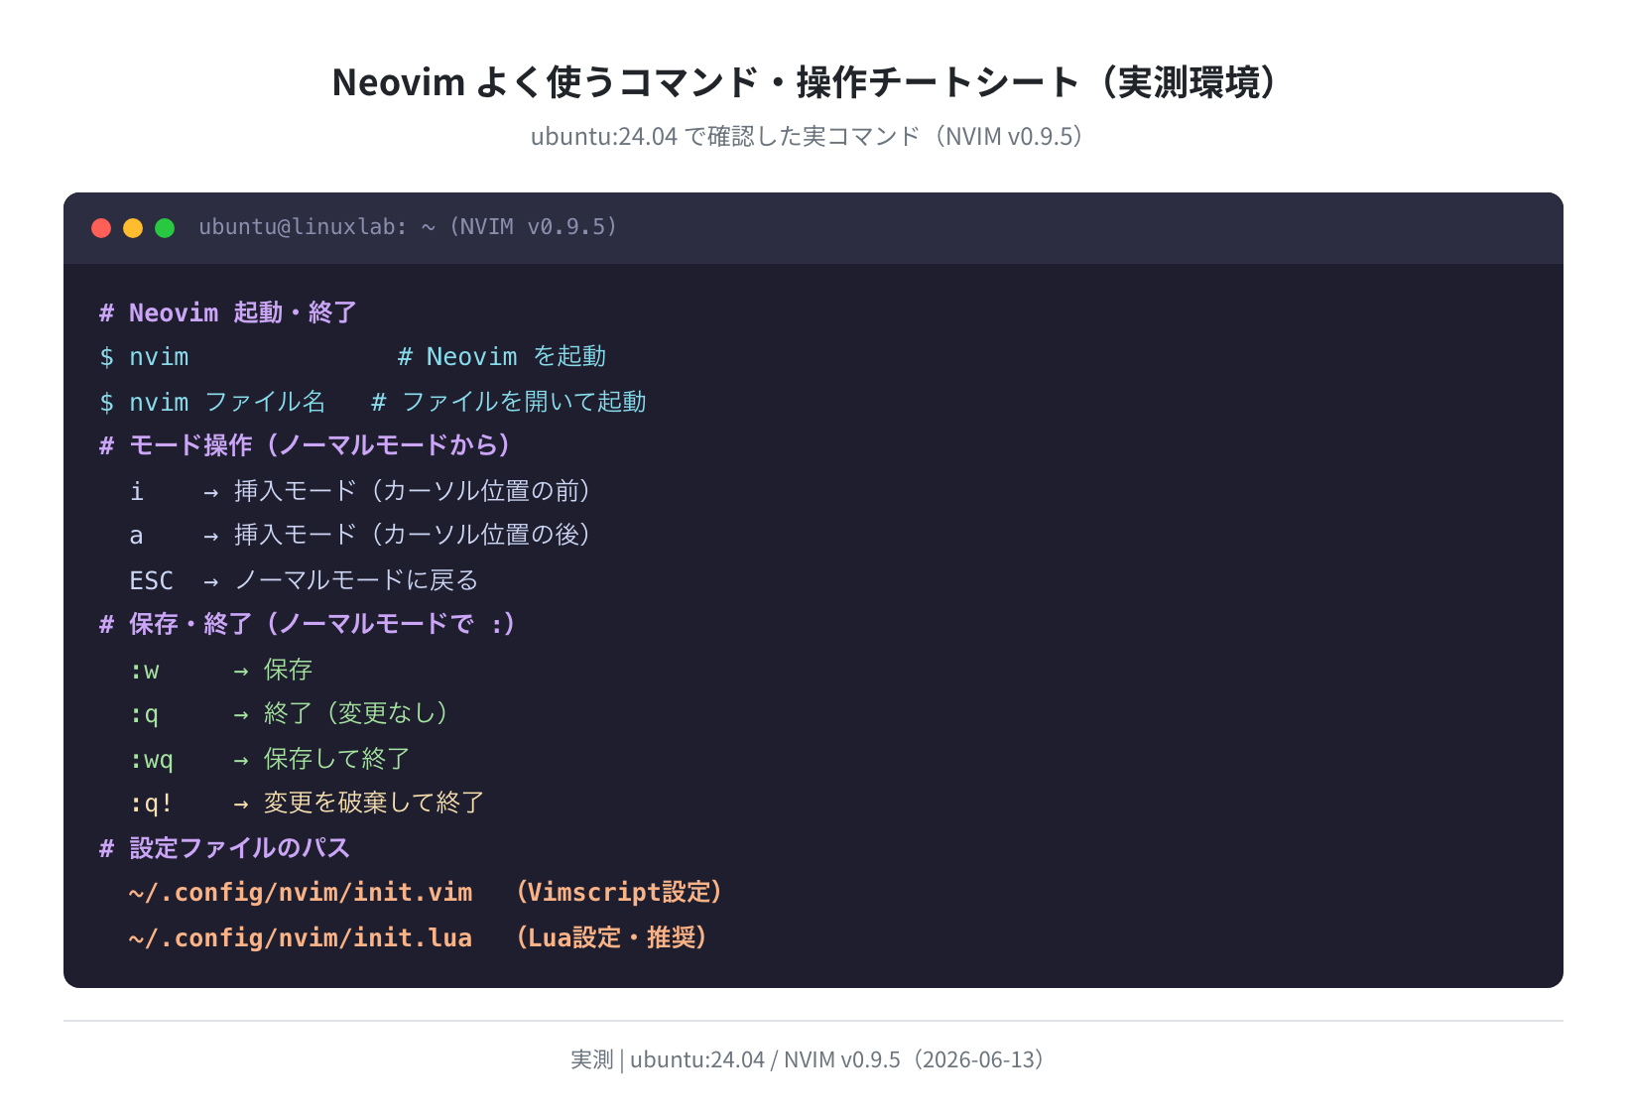
Task: Click the heading '# 保存・終了（ノーマルモードで :）'
Action: [x=308, y=624]
